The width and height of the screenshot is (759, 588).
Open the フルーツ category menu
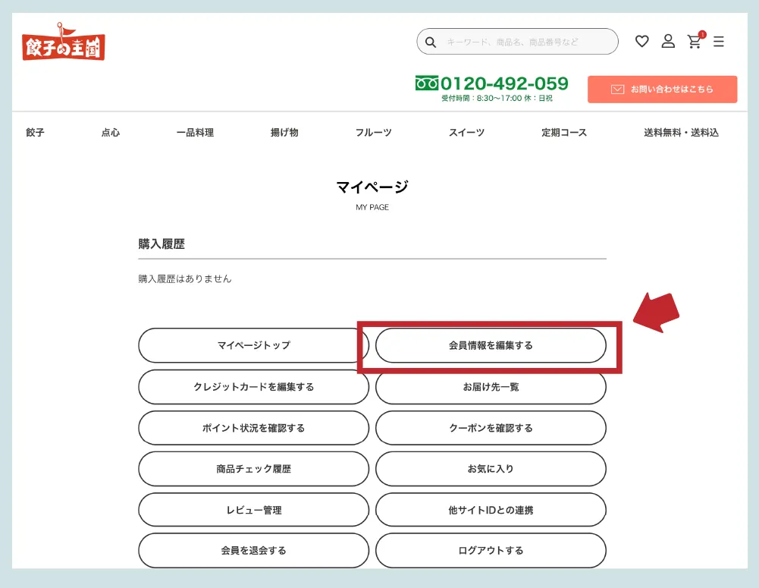(373, 133)
